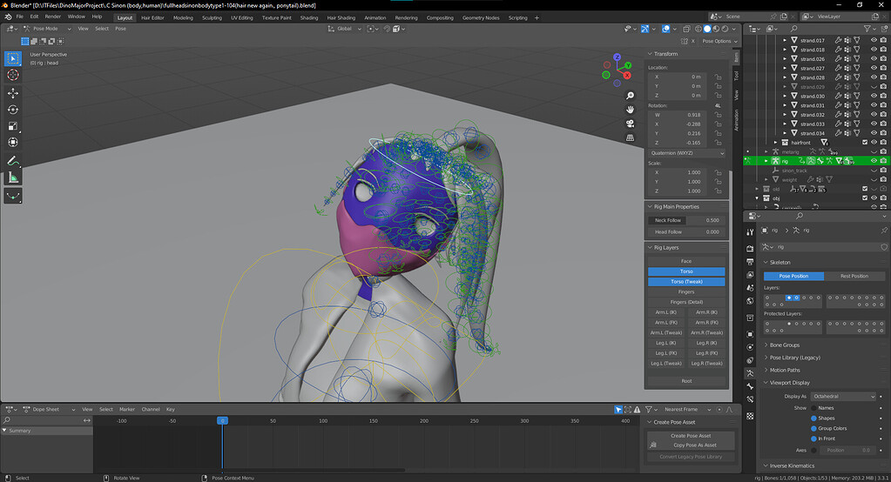Enable the Names show checkbox
This screenshot has height=482, width=891.
click(813, 408)
